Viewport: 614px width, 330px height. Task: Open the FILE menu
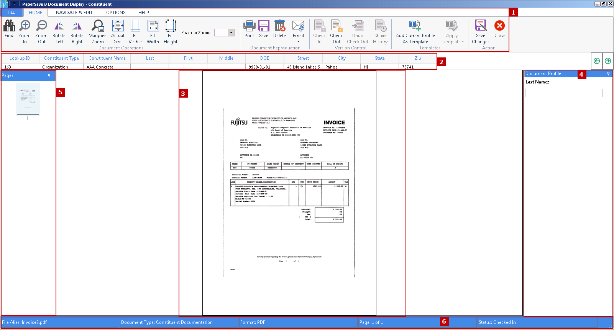[11, 12]
